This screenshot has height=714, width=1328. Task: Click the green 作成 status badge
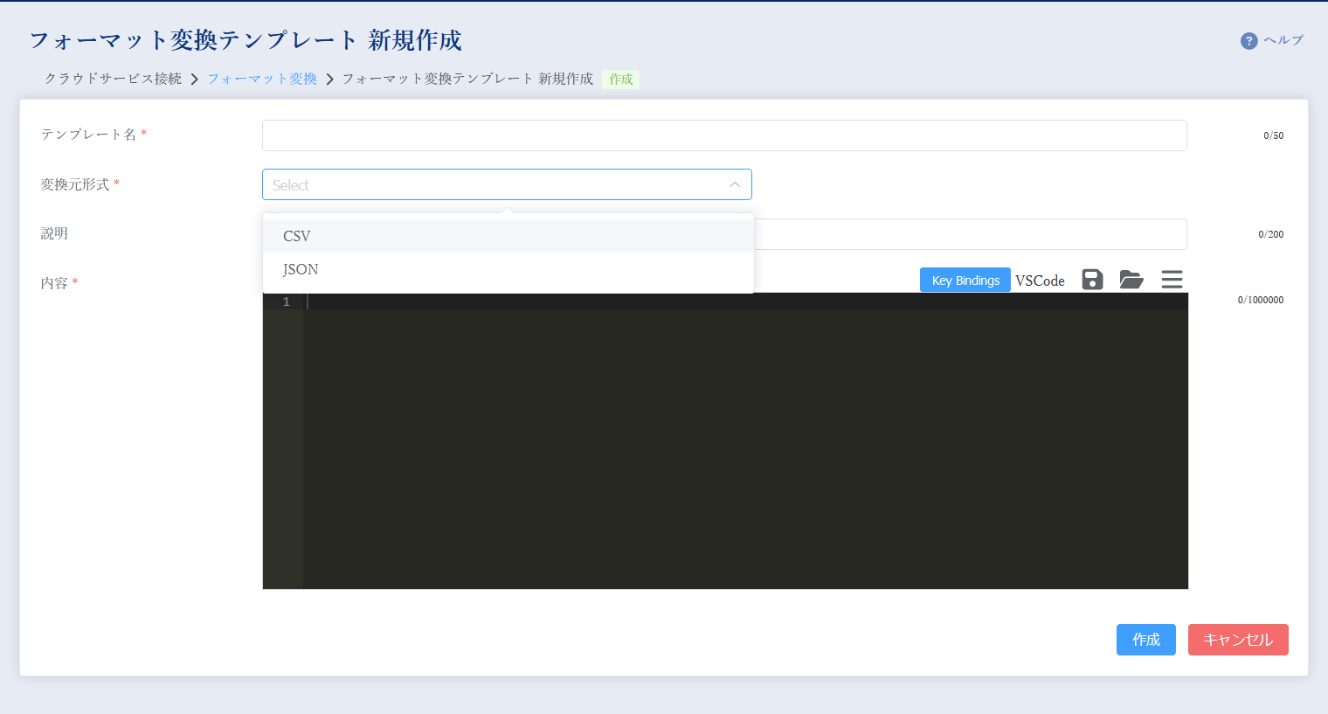tap(619, 79)
